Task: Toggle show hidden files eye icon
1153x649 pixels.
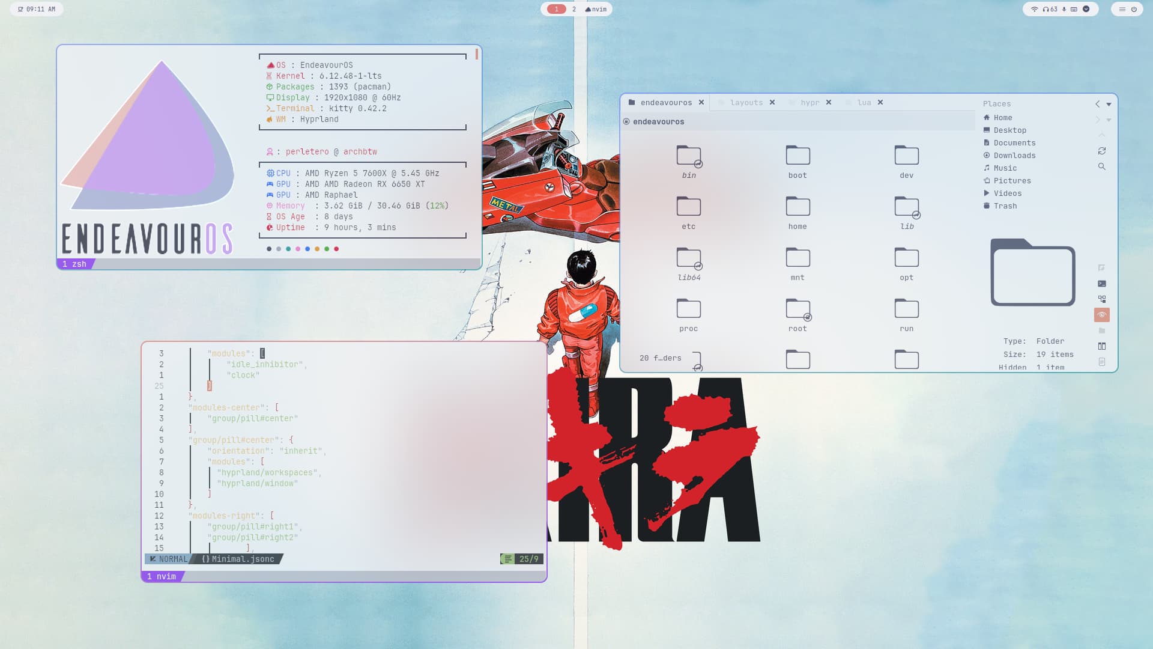Action: click(1101, 315)
